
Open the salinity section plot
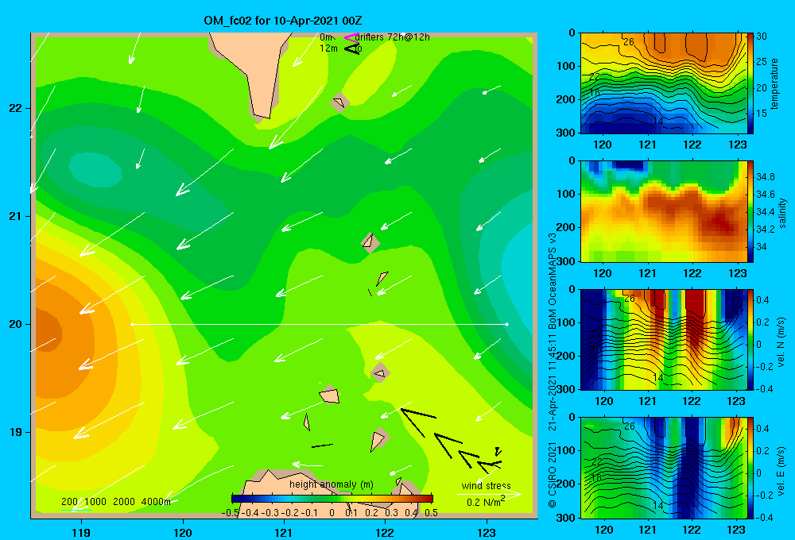(x=663, y=212)
